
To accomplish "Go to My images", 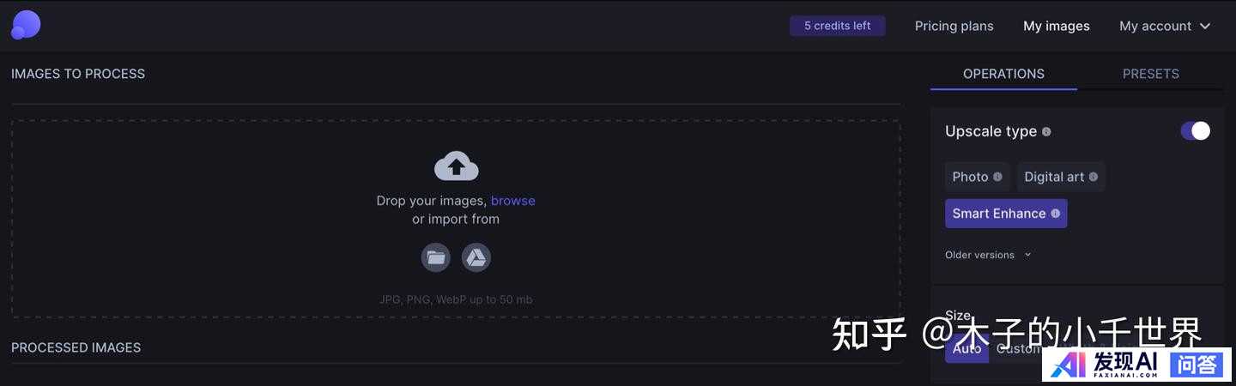I will pos(1057,26).
